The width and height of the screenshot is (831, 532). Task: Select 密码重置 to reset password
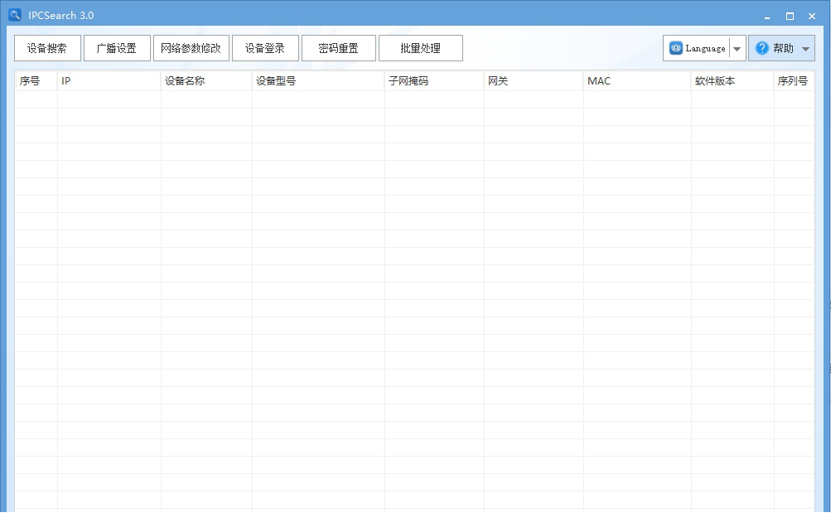tap(339, 48)
